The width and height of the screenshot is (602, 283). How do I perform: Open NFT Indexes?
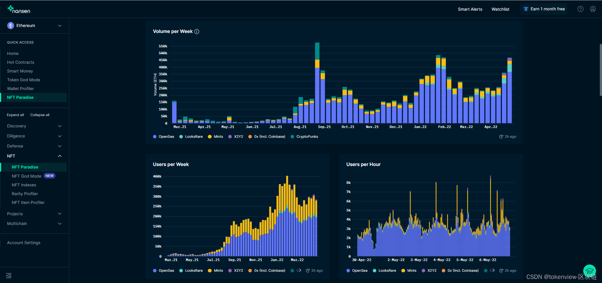click(24, 185)
